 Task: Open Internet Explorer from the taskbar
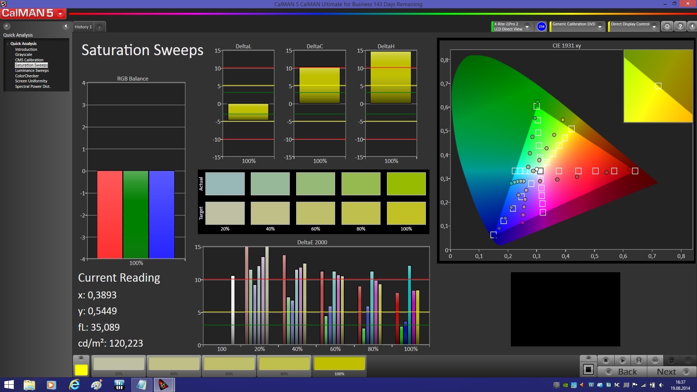[x=74, y=385]
